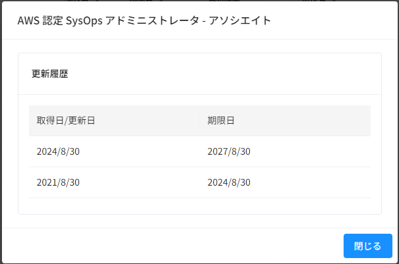Click the empty area right of 2024/8/30 in second row
Image resolution: width=399 pixels, height=264 pixels.
(311, 182)
